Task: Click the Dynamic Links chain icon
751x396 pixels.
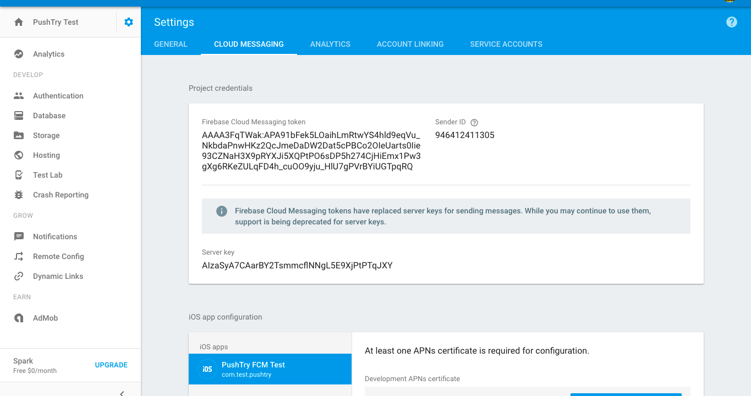Action: (19, 276)
